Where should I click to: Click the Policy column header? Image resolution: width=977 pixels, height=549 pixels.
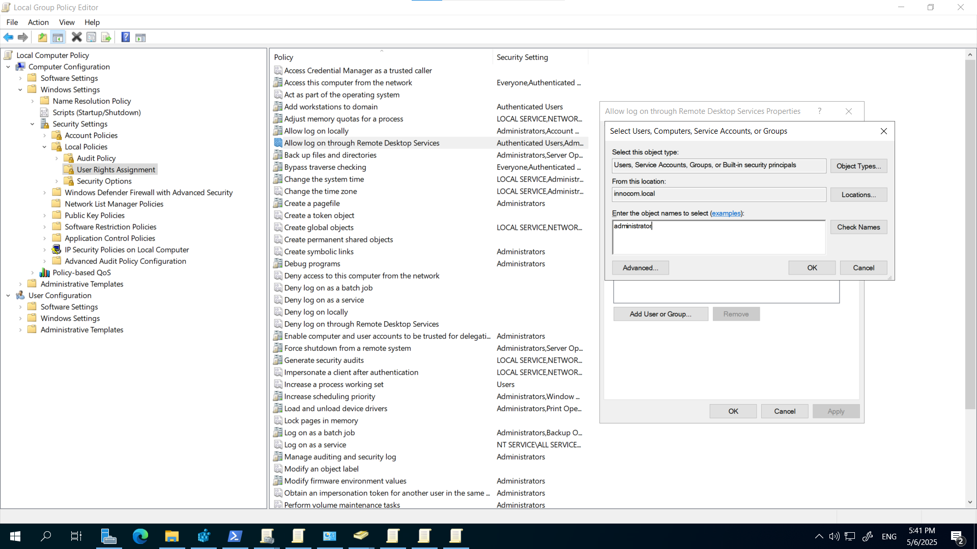click(381, 57)
